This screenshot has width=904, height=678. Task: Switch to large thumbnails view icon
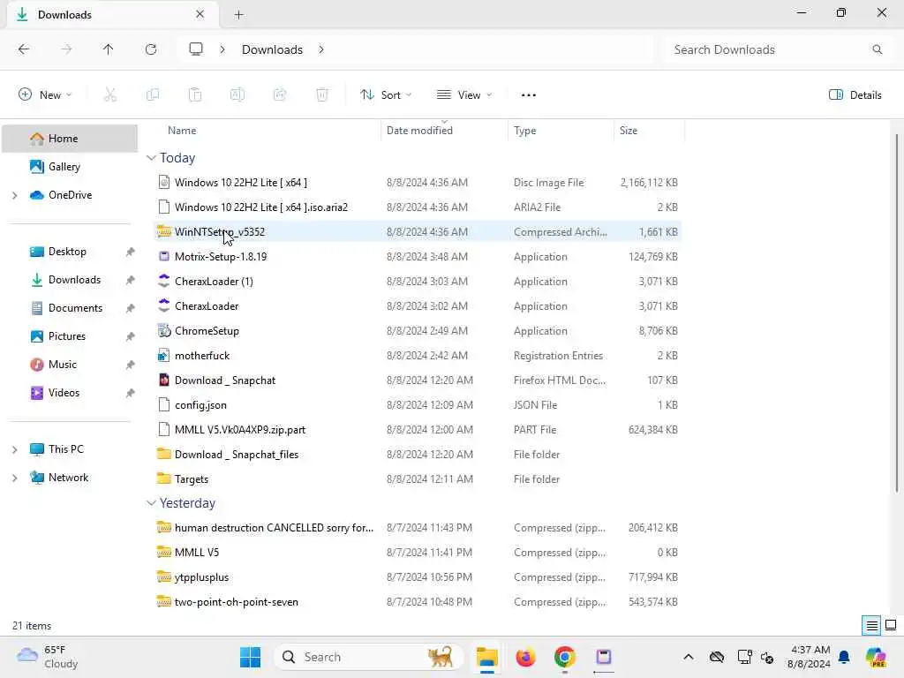click(891, 626)
